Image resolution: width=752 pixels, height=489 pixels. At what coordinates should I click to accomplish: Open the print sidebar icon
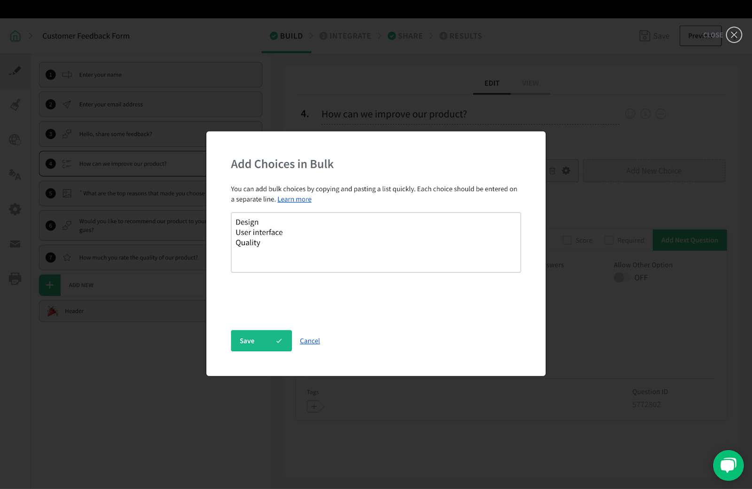tap(15, 279)
